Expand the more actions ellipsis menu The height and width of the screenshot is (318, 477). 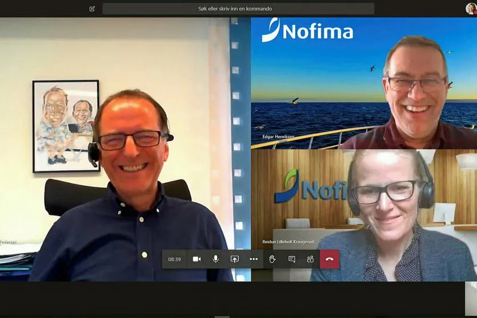coord(254,259)
